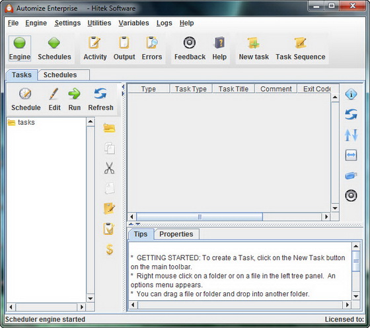The width and height of the screenshot is (370, 328).
Task: Click the Type column header
Action: coord(149,89)
